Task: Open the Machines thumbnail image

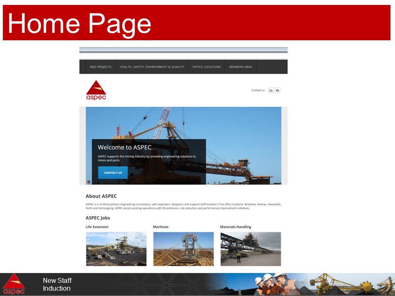Action: click(x=184, y=249)
